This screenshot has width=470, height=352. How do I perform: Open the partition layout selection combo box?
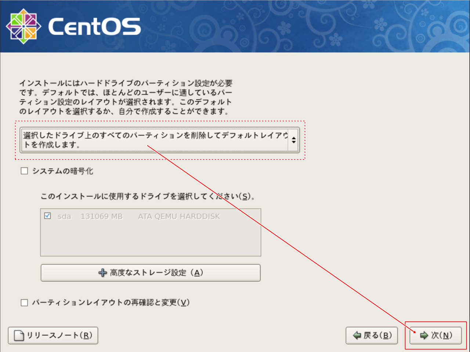tap(154, 140)
